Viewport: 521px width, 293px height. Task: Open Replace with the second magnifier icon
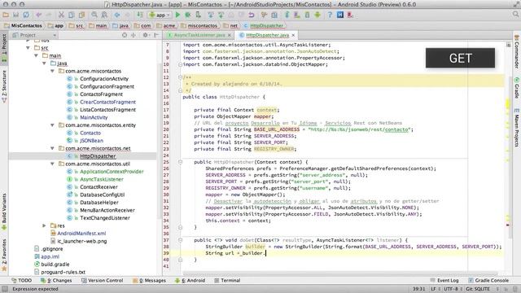tap(104, 15)
